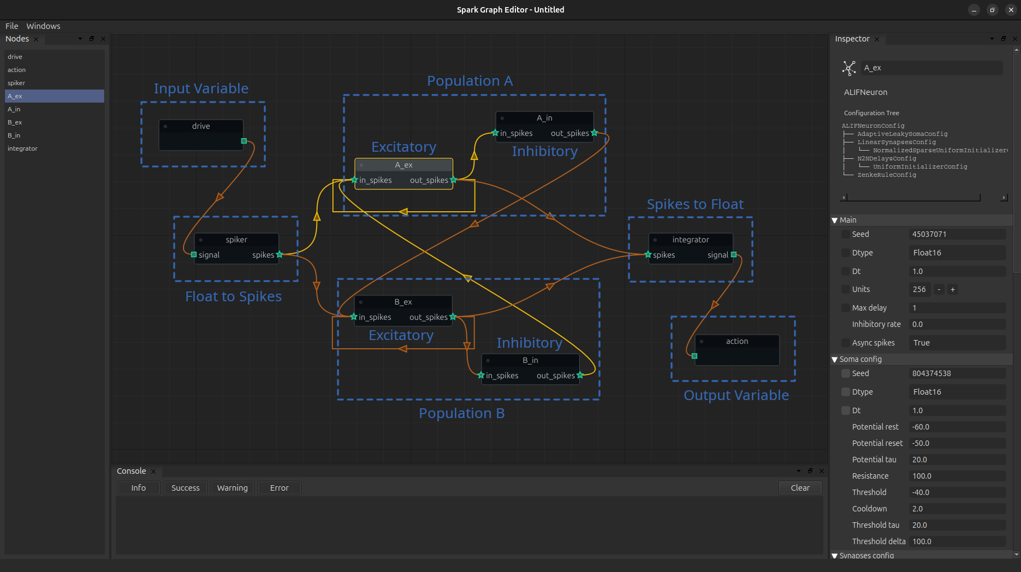The width and height of the screenshot is (1021, 572).
Task: Click the neuron network icon in Inspector
Action: [x=849, y=68]
